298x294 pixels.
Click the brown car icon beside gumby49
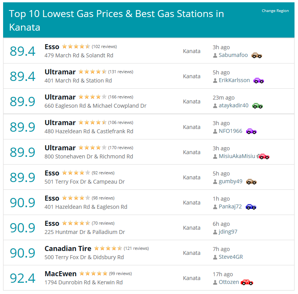tap(251, 182)
